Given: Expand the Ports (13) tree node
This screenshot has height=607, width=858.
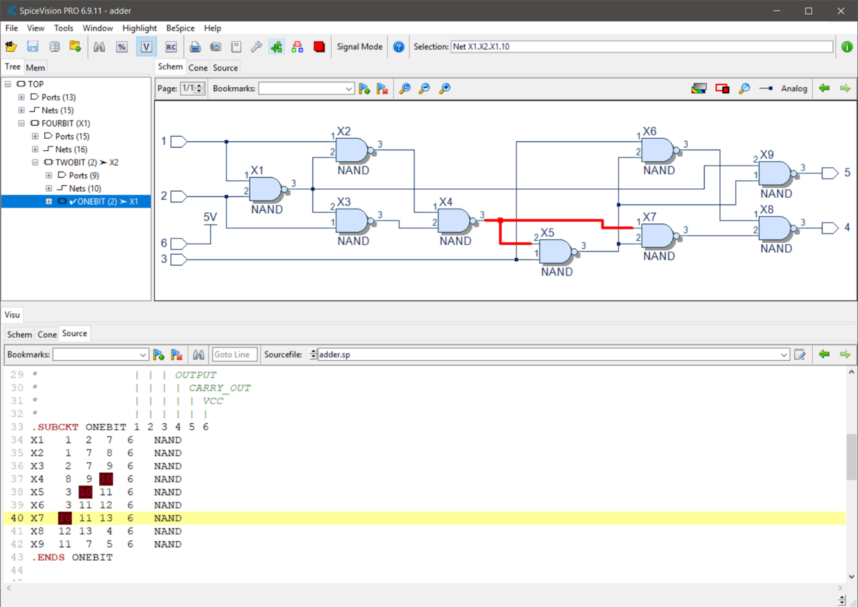Looking at the screenshot, I should click(x=21, y=97).
